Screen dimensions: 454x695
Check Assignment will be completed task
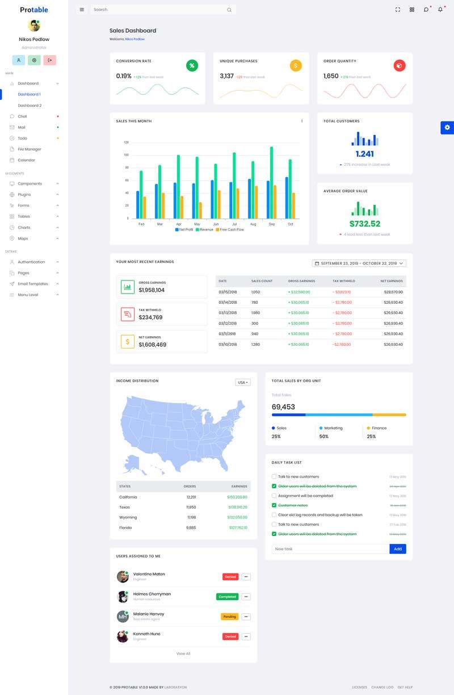[274, 496]
